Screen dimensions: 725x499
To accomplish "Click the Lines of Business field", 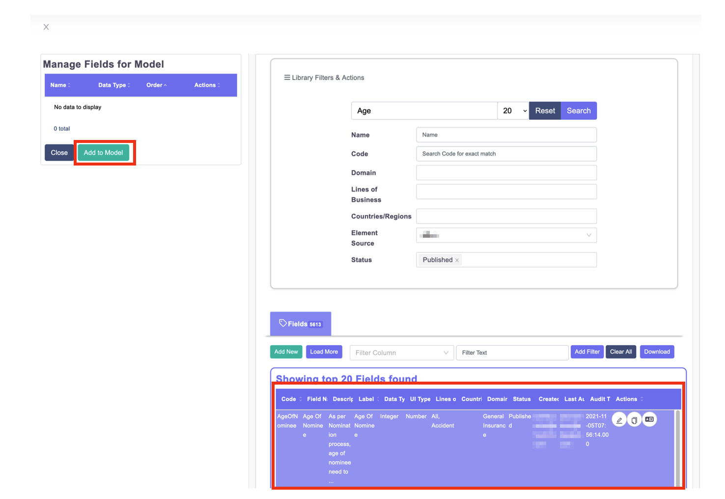I will 506,192.
